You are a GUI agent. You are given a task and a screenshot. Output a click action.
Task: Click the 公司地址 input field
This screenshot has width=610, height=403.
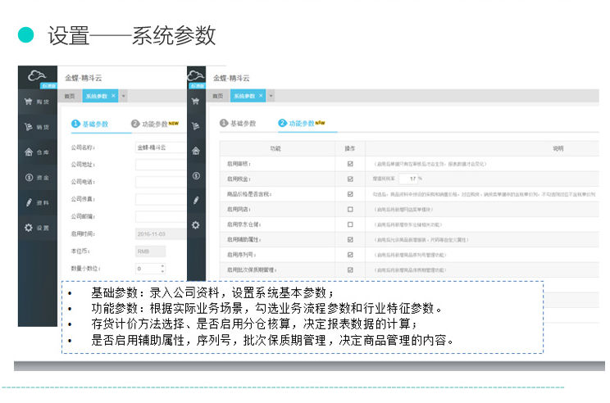159,165
